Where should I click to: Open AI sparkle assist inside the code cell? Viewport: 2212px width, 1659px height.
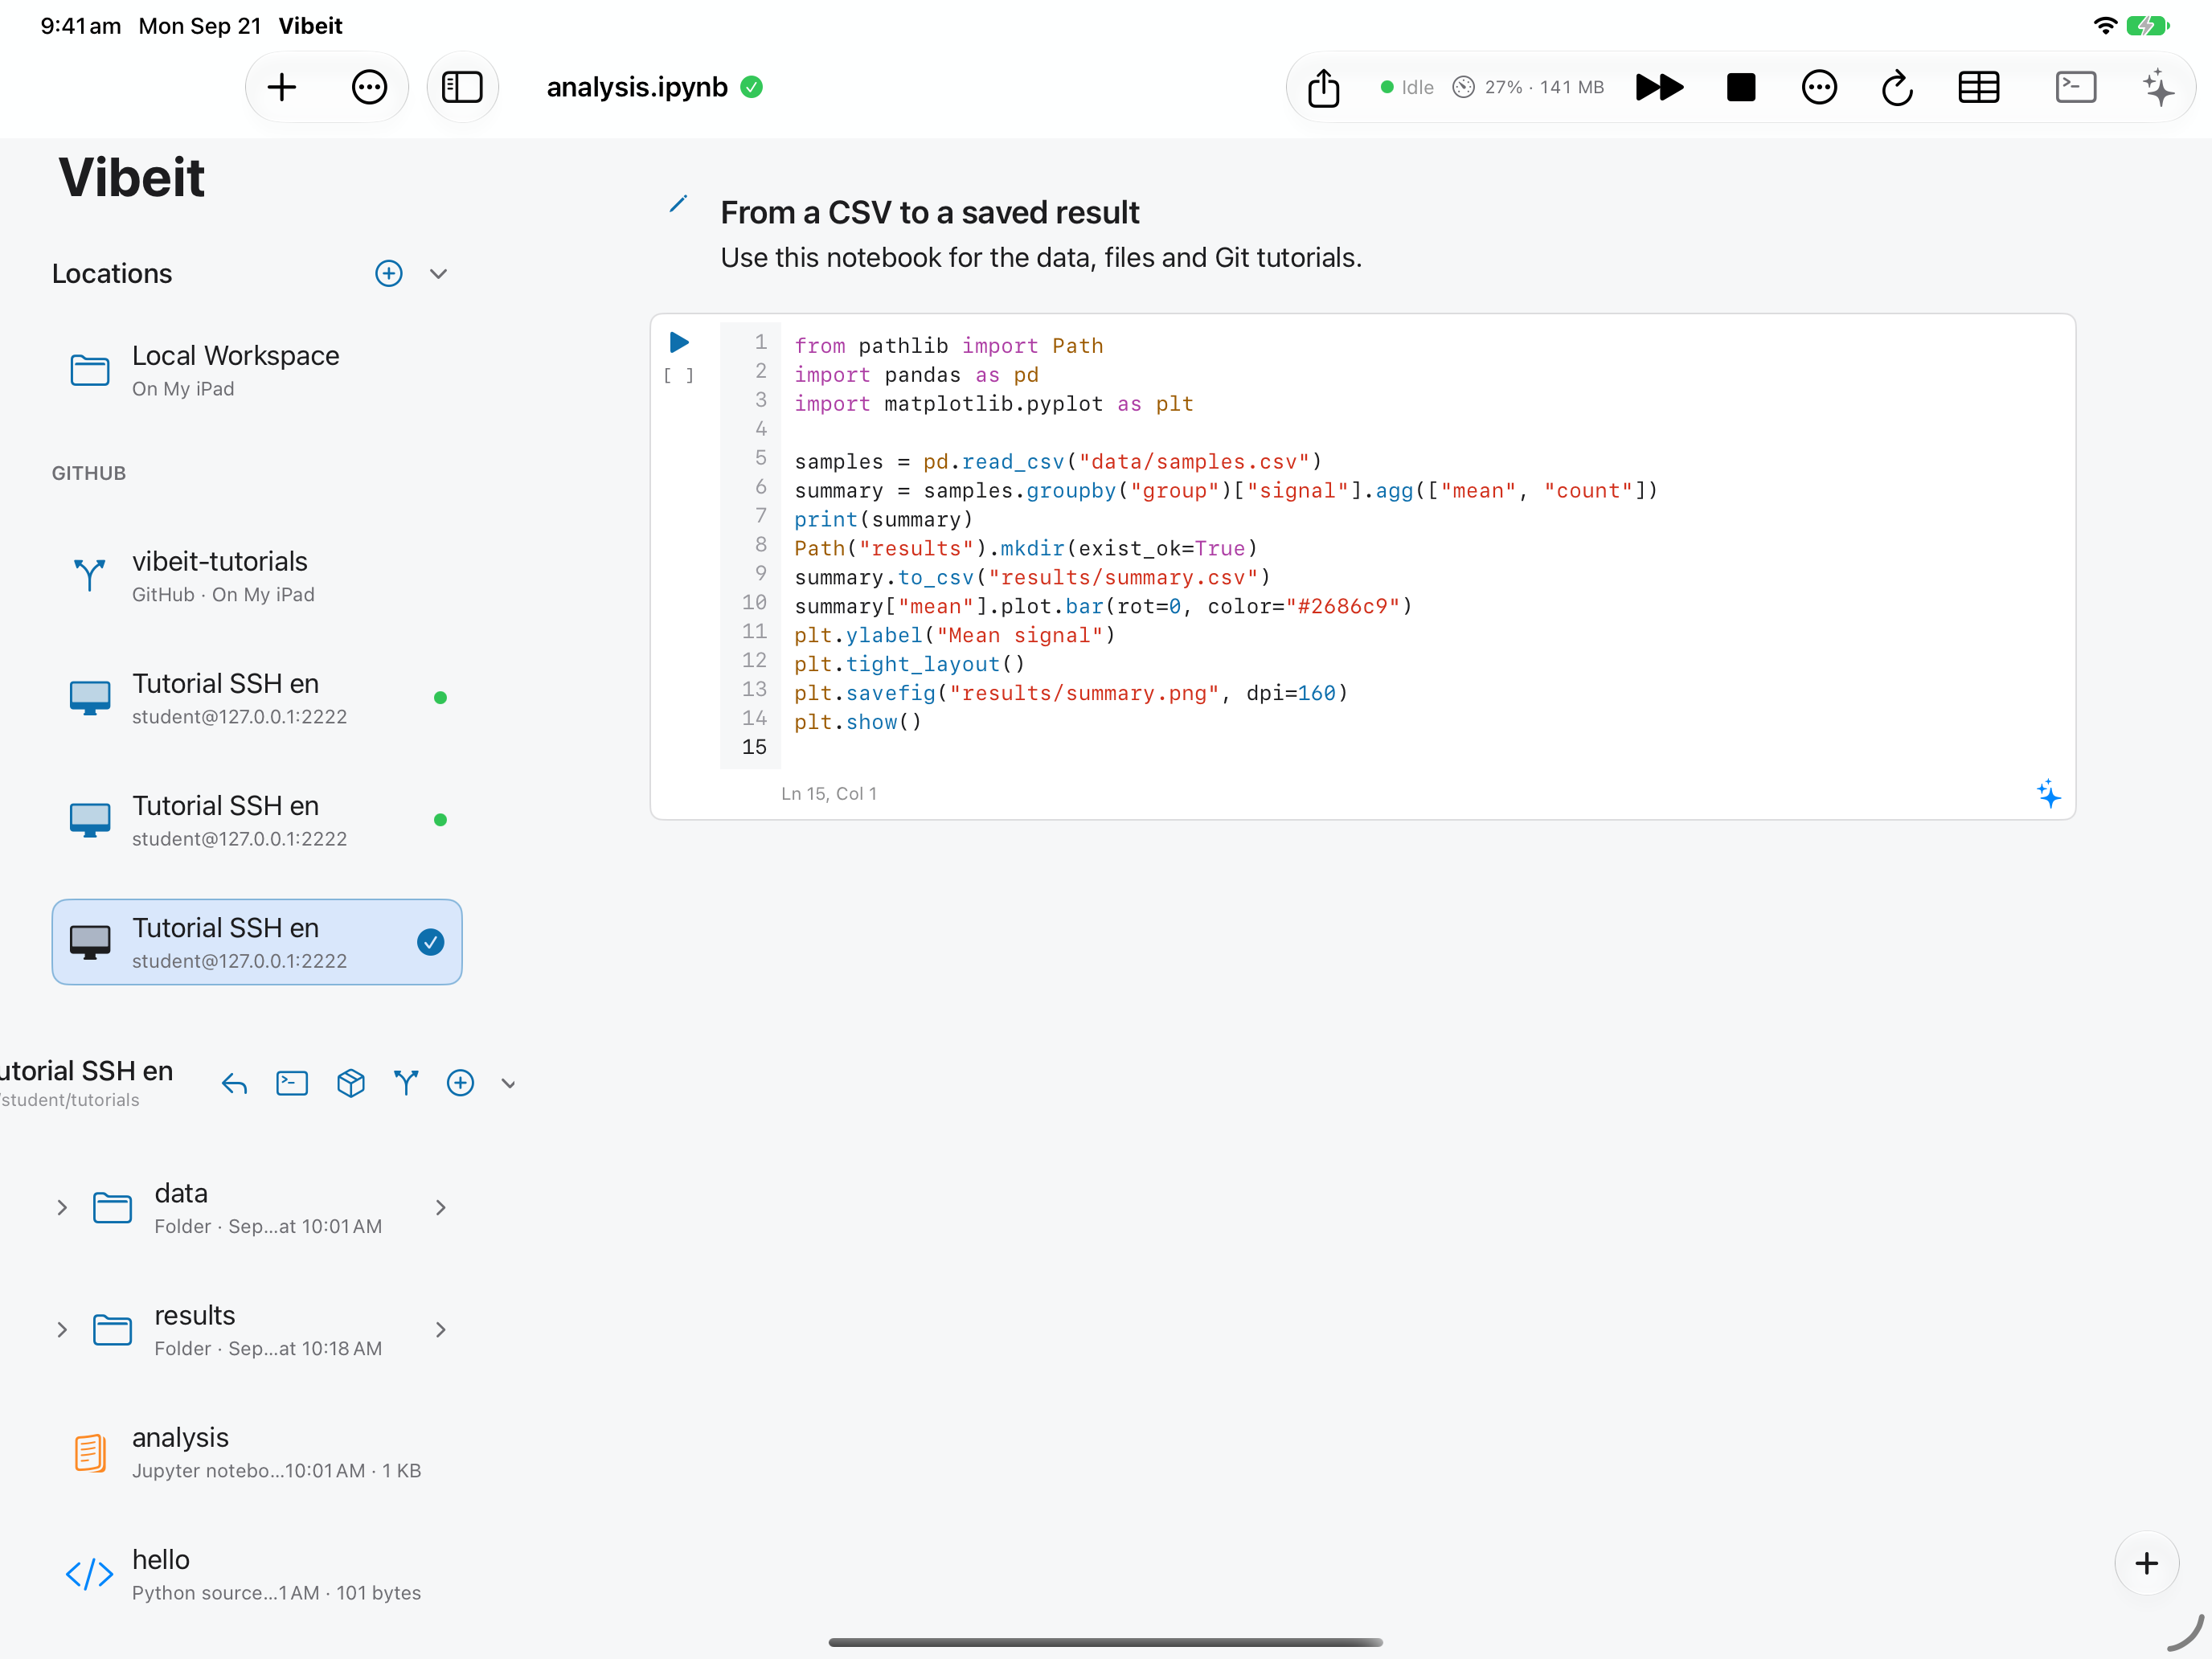pos(2048,794)
